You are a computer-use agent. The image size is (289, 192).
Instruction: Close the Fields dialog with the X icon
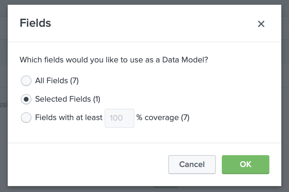[x=261, y=24]
